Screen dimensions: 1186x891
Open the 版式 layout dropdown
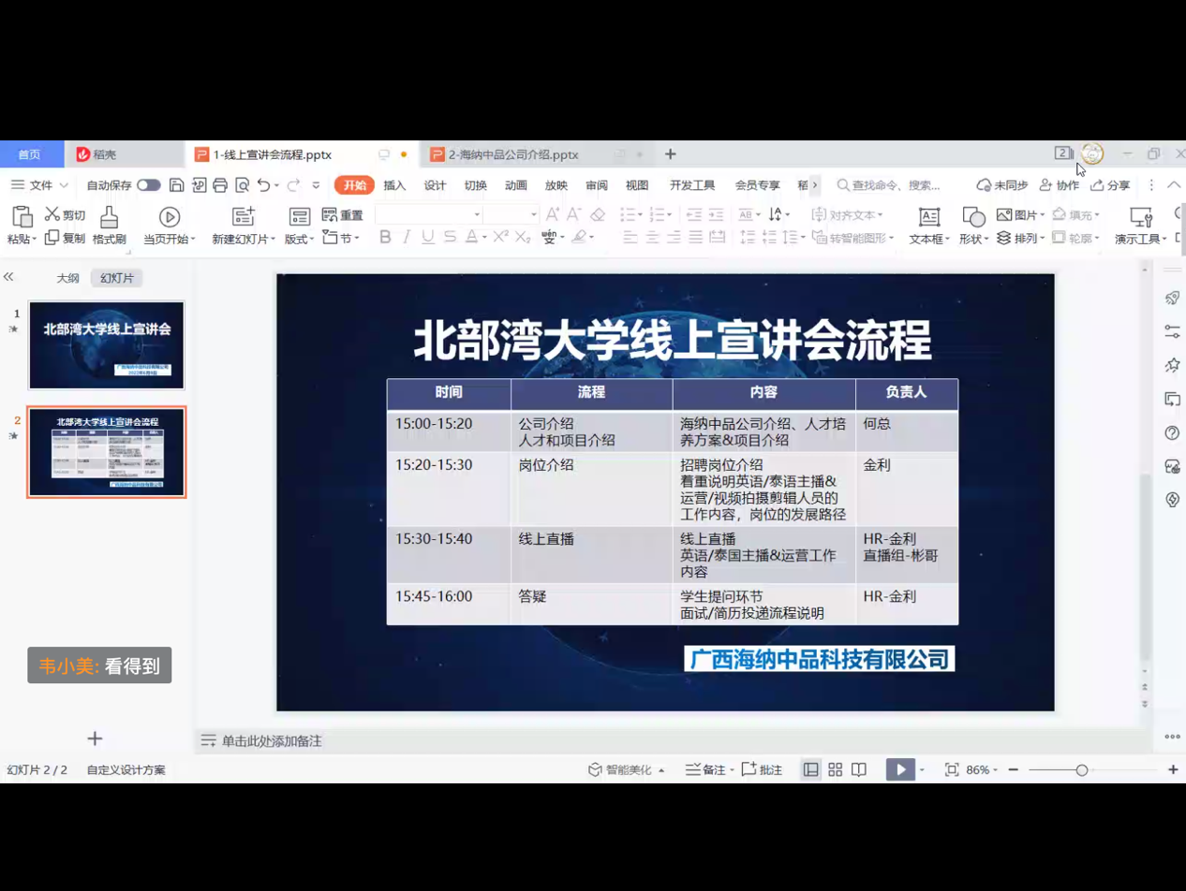tap(300, 239)
